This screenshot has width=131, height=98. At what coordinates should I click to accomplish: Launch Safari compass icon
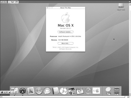pyautogui.click(x=39, y=91)
